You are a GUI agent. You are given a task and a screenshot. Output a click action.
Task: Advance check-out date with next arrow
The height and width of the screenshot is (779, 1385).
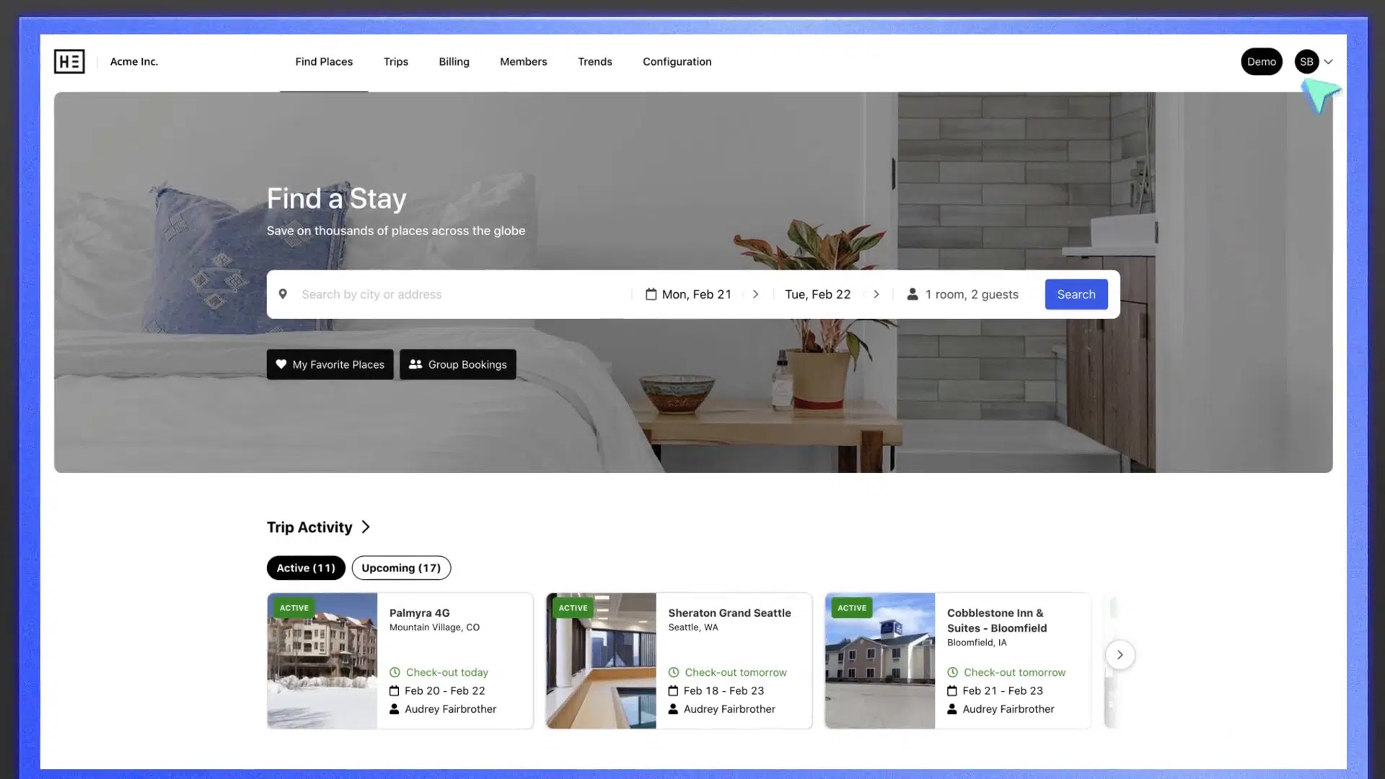coord(876,294)
